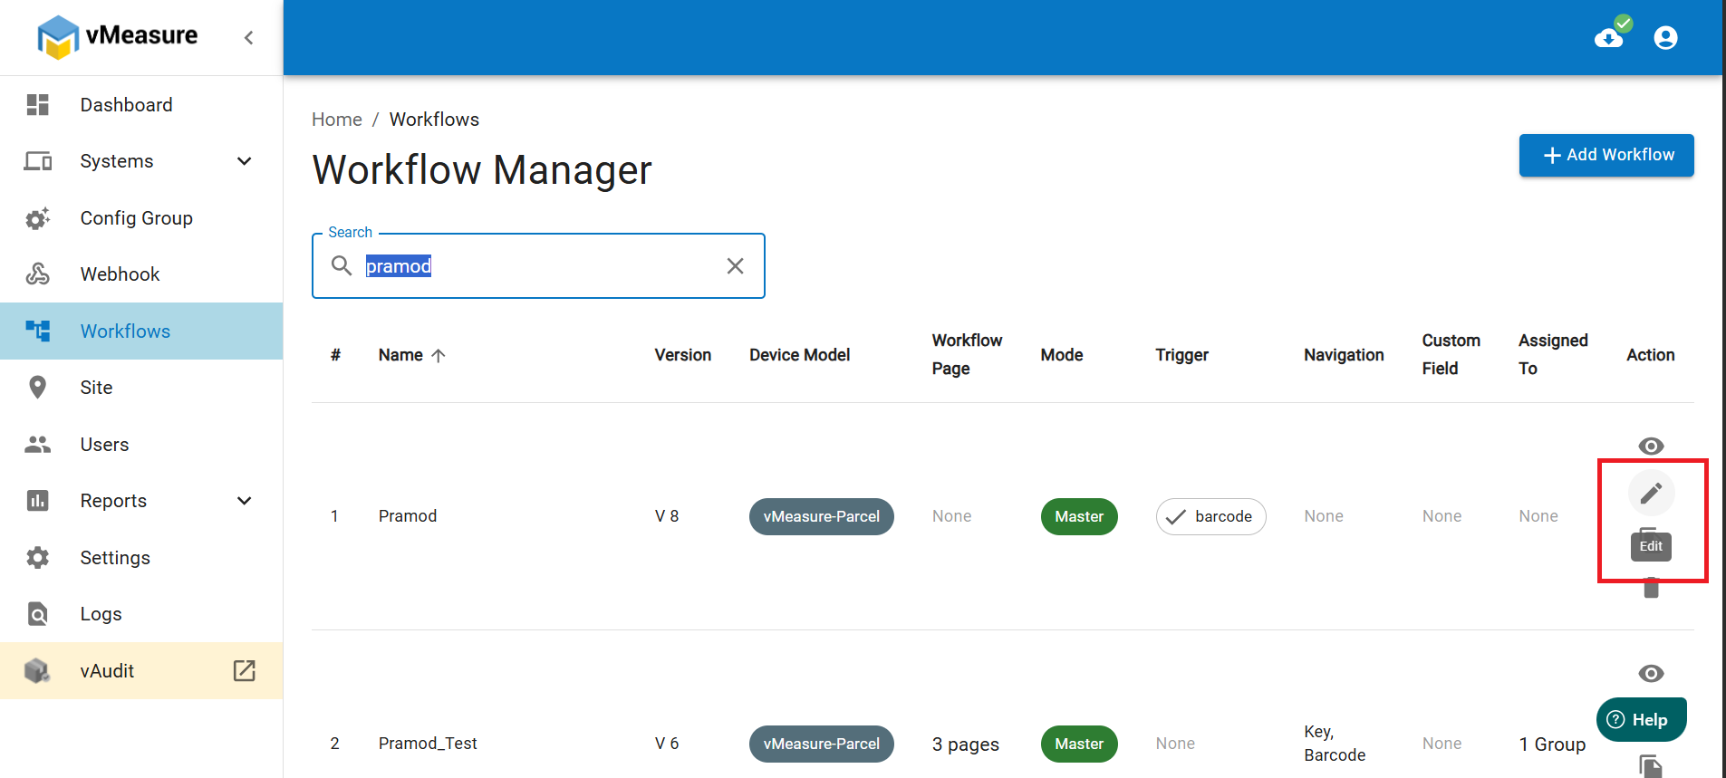Duplicate the Pramod_Test workflow with copy icon
The height and width of the screenshot is (778, 1726).
tap(1651, 766)
